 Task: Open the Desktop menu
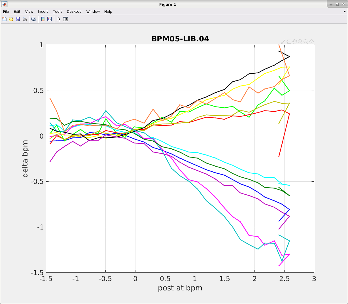[74, 12]
